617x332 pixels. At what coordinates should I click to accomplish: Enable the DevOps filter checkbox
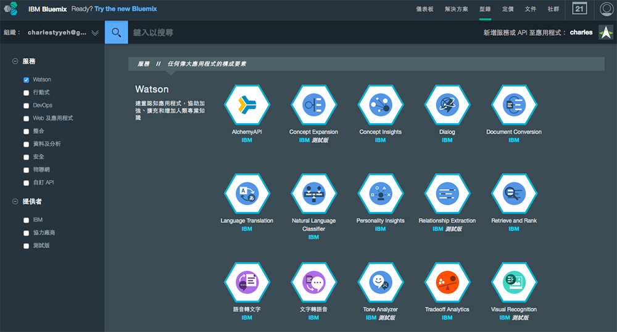click(x=27, y=106)
